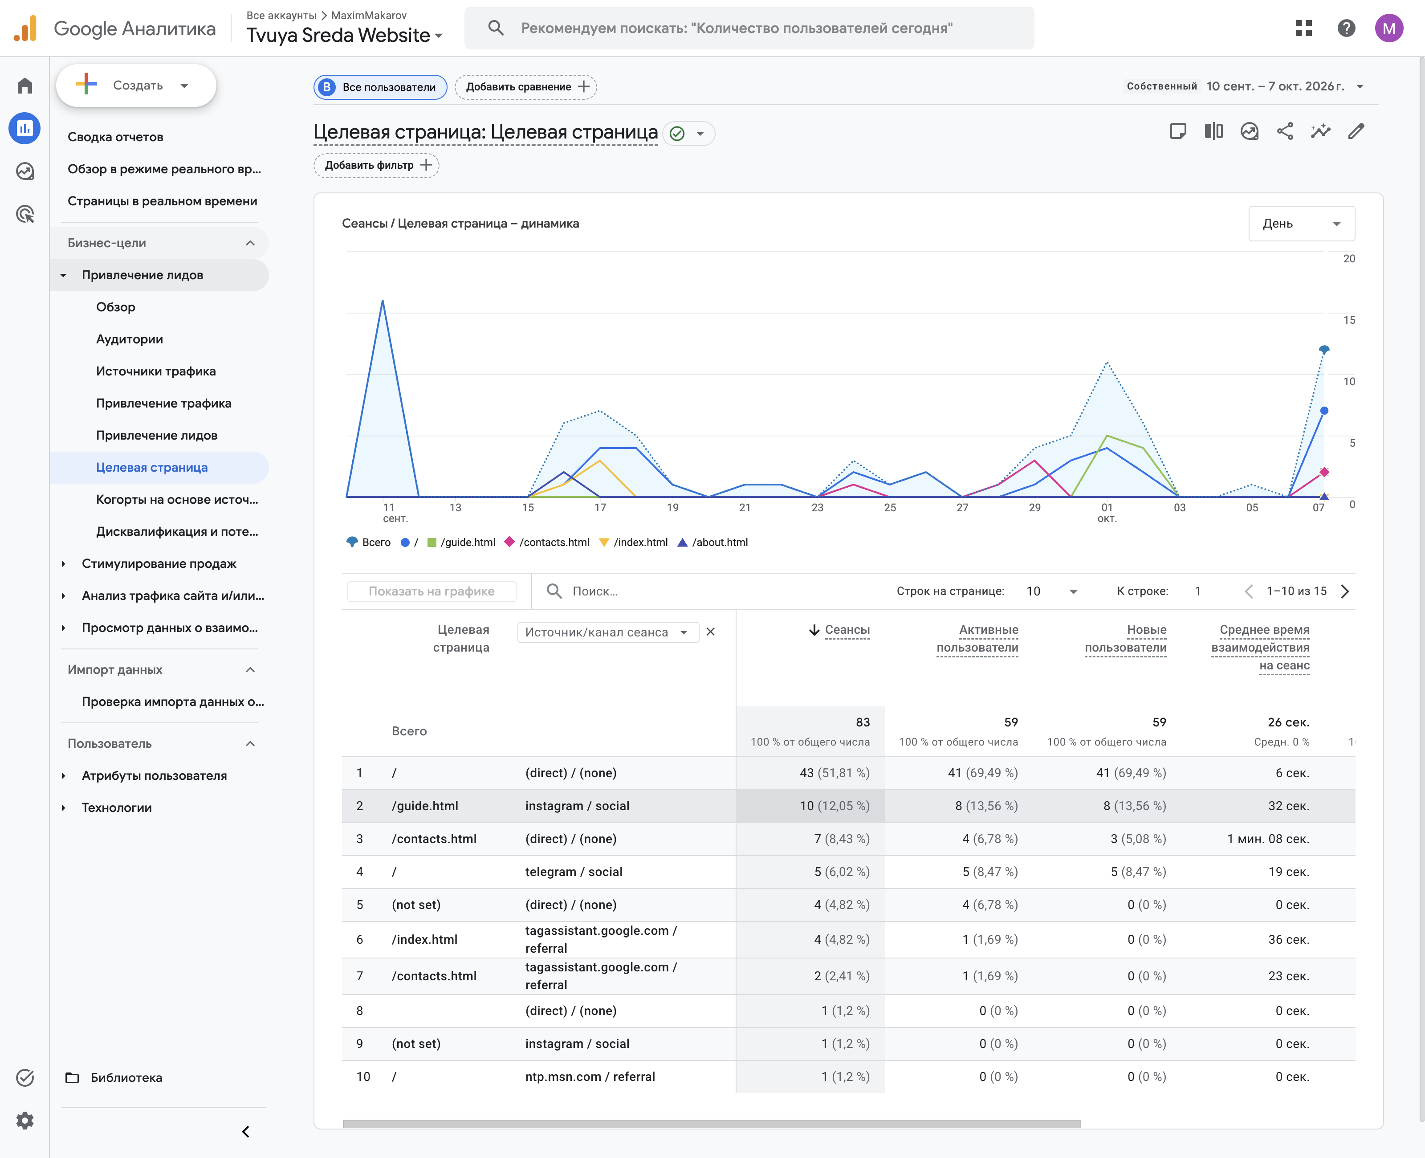The height and width of the screenshot is (1158, 1425).
Task: Expand Стимулирование продаж tree item
Action: [x=63, y=564]
